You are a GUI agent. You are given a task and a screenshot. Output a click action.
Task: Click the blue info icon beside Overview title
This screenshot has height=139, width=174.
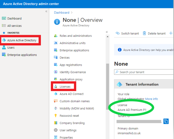57,22
